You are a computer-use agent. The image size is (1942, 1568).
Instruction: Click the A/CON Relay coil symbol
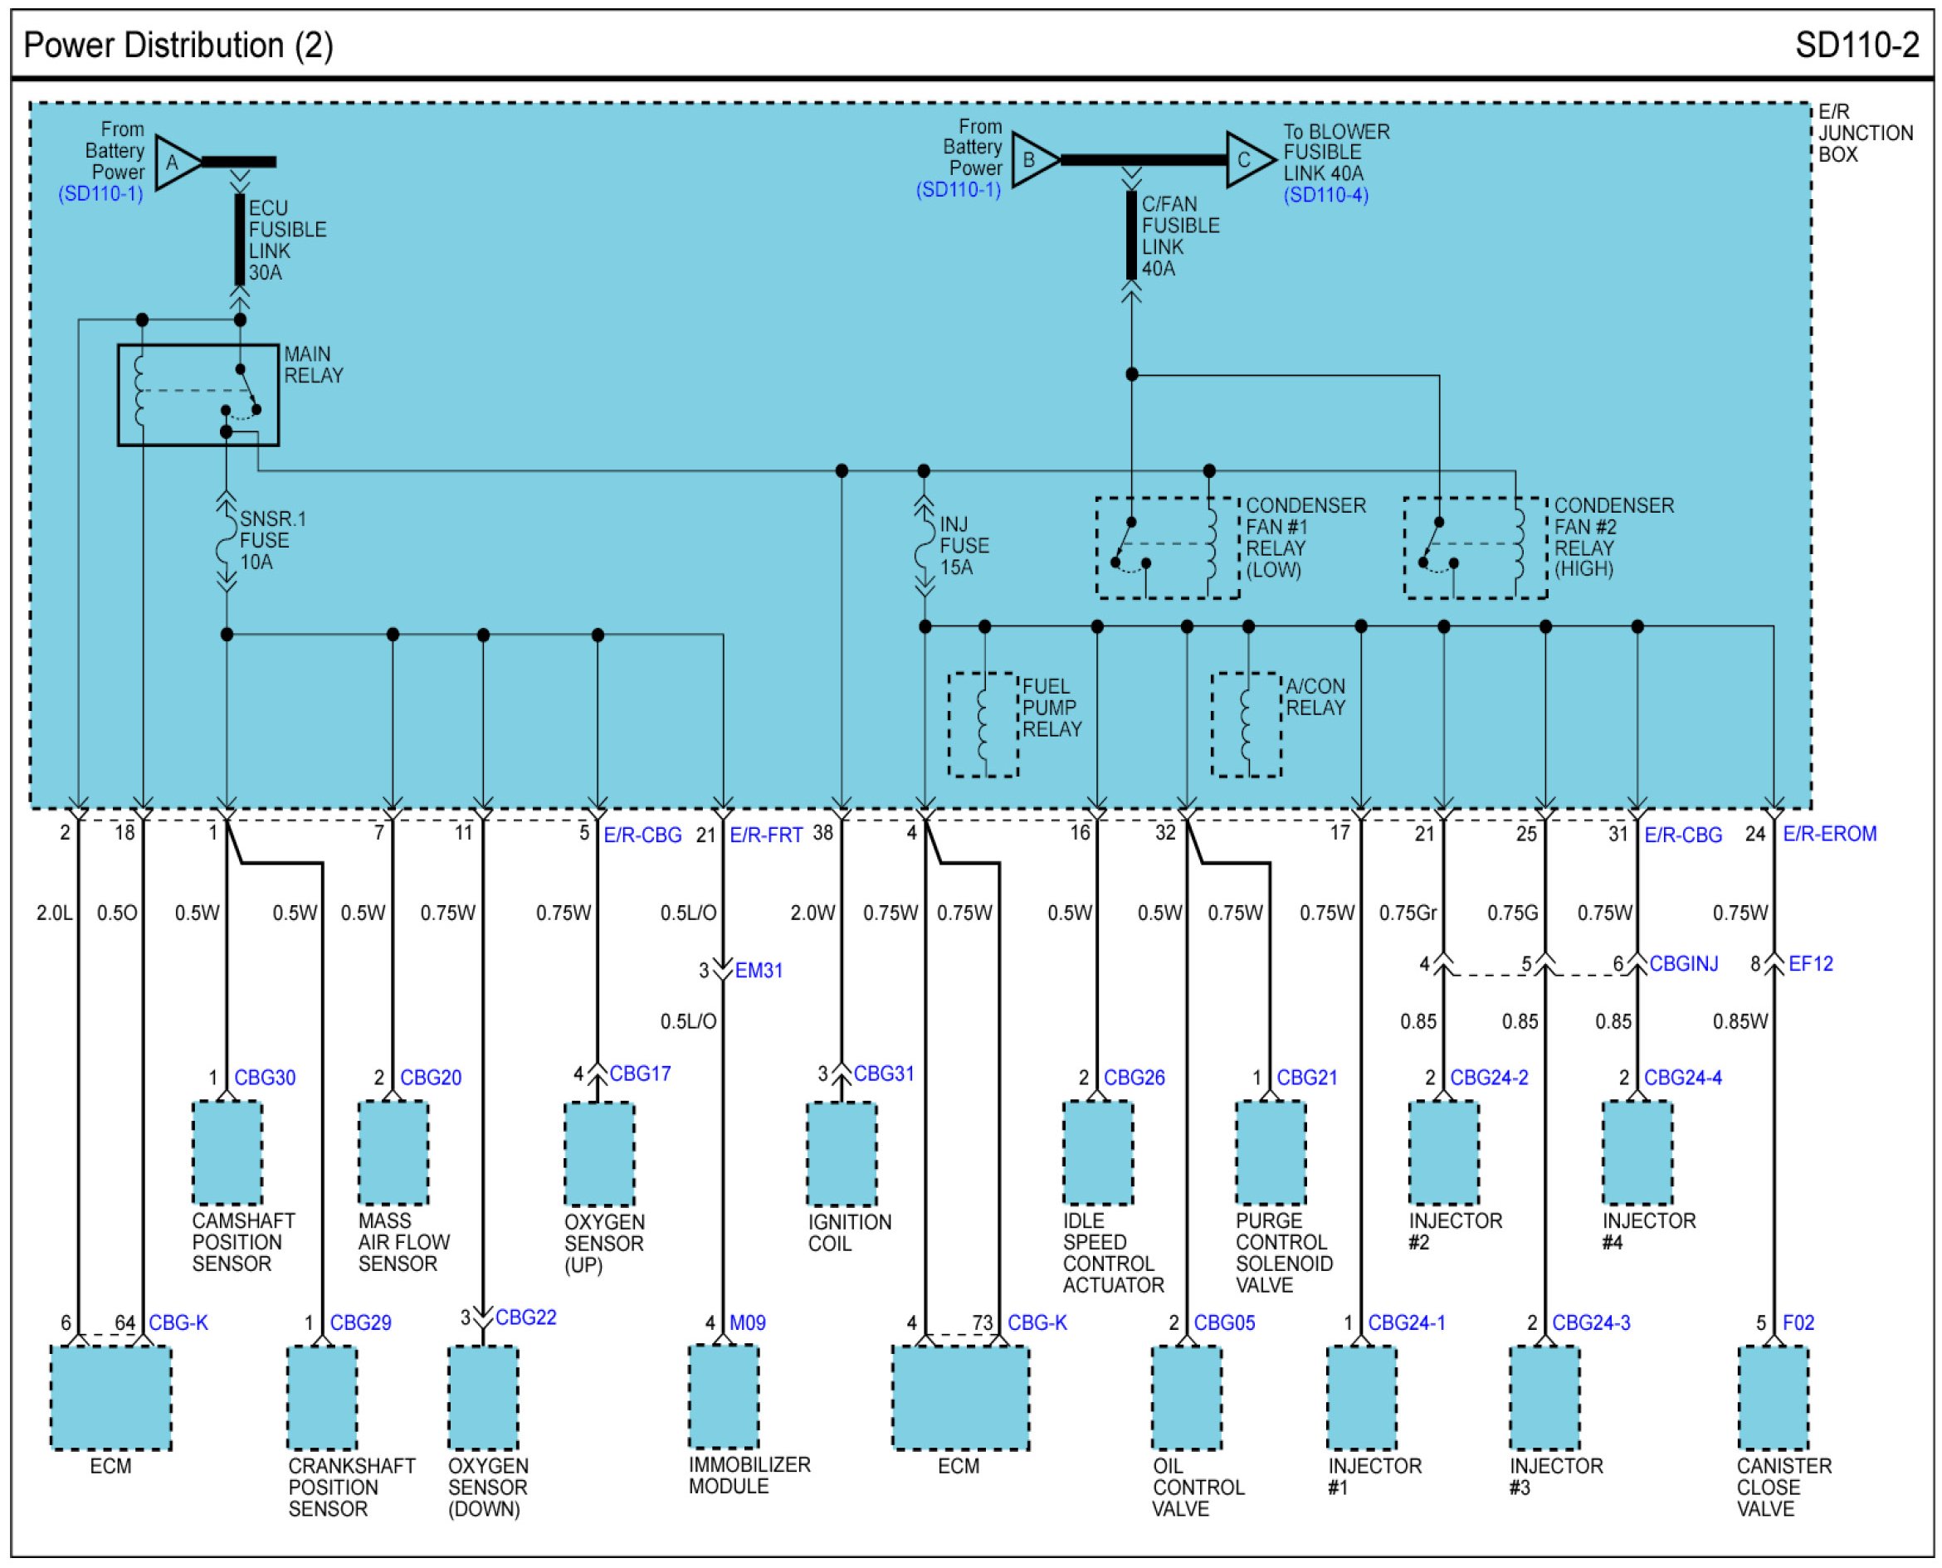point(1247,724)
